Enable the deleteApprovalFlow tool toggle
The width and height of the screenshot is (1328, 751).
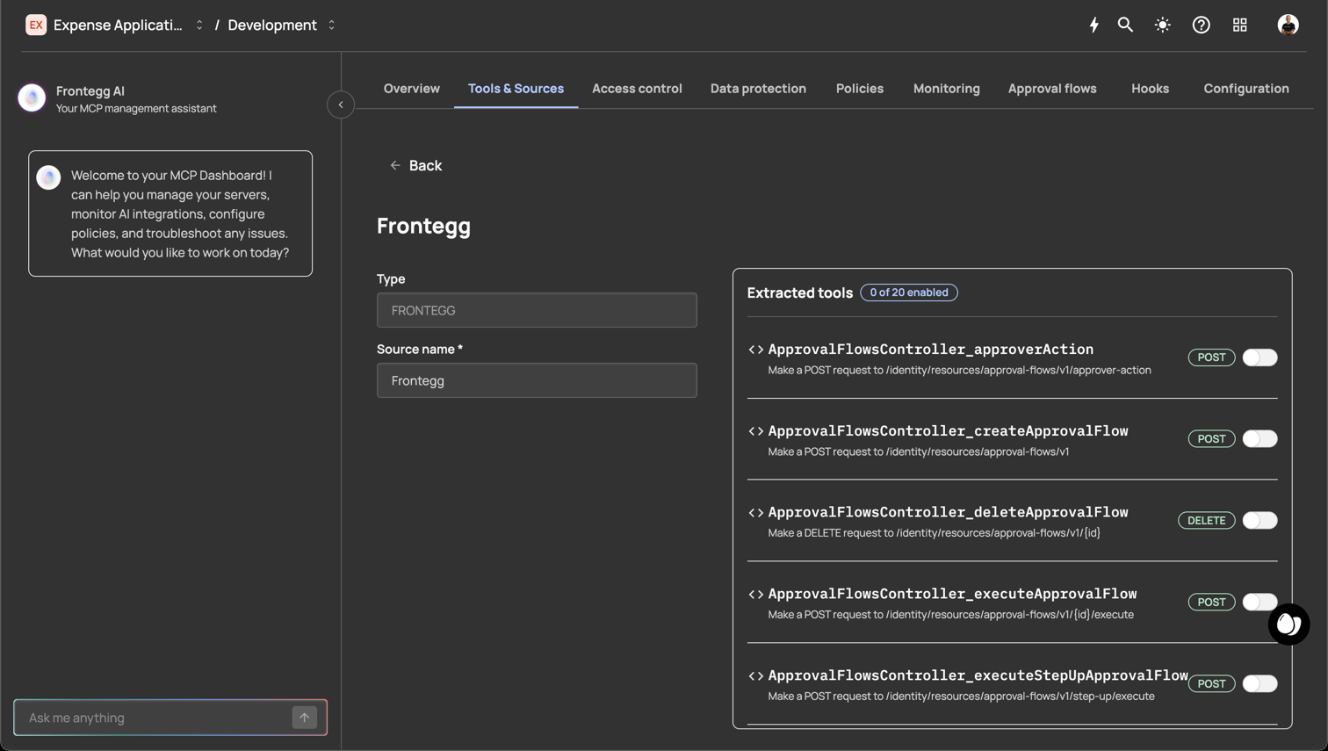[1259, 521]
